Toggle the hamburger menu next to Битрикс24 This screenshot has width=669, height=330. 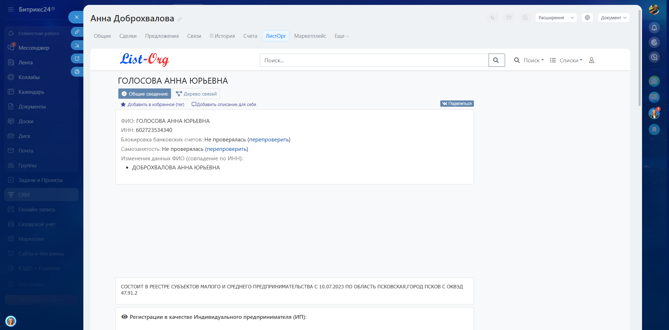click(x=11, y=9)
